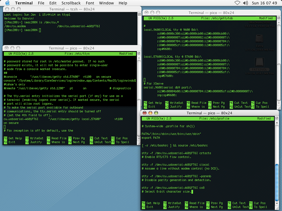The height and width of the screenshot is (211, 282).
Task: Click 'local.9600|CLOCAL tty @ 9600 Bd:\' line
Action: [171, 30]
